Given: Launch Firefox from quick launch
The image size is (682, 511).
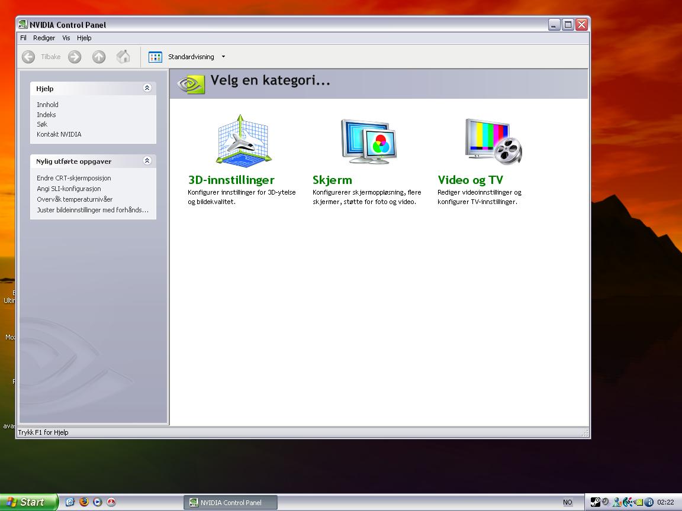Looking at the screenshot, I should pos(84,502).
